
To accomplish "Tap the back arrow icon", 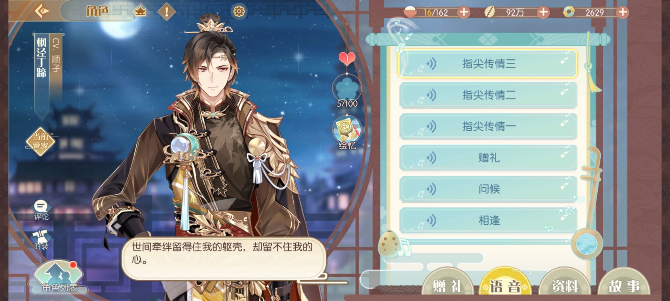I will [42, 11].
